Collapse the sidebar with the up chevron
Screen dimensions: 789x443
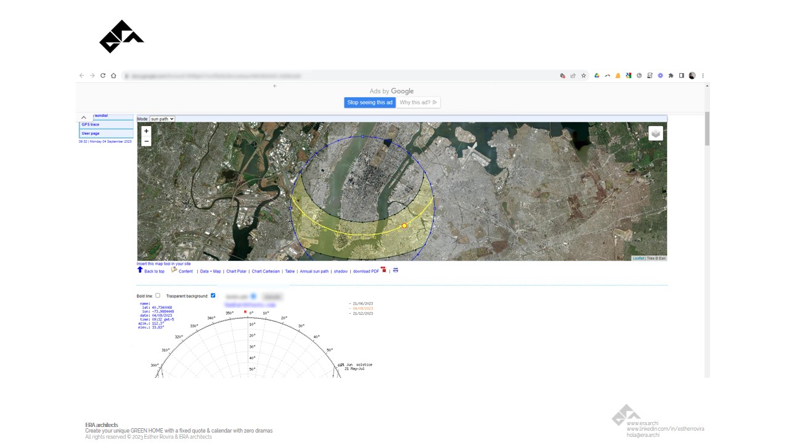(84, 118)
